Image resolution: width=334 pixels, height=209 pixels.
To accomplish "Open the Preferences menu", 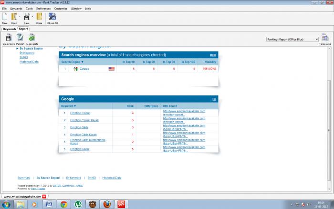I will point(43,9).
